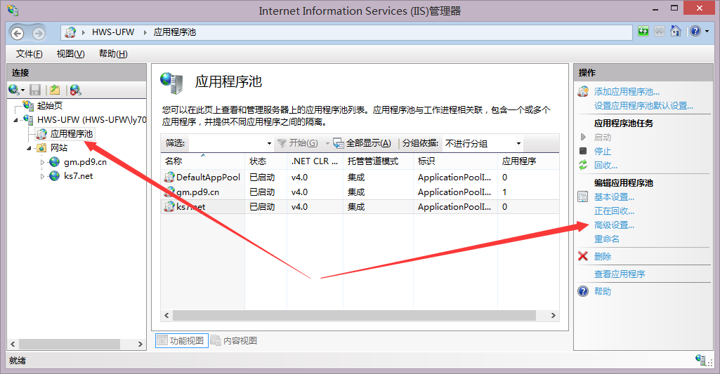Open the 帮助(H) menu
The image size is (720, 374).
(x=113, y=54)
